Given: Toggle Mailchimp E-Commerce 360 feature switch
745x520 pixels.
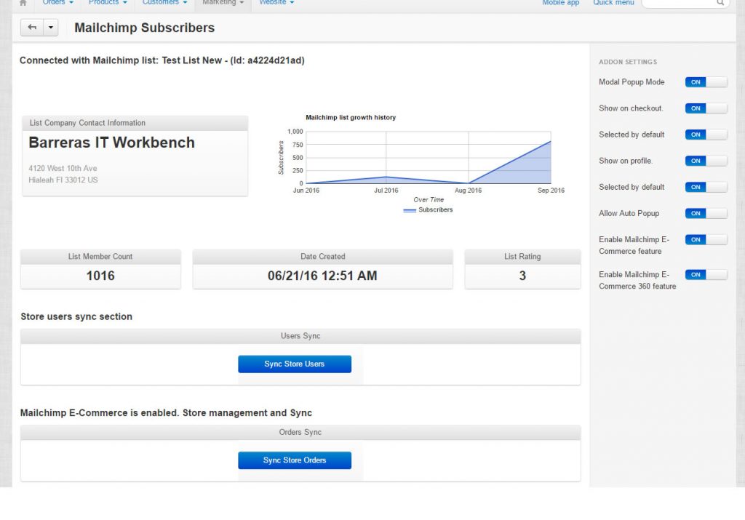Looking at the screenshot, I should click(x=706, y=274).
